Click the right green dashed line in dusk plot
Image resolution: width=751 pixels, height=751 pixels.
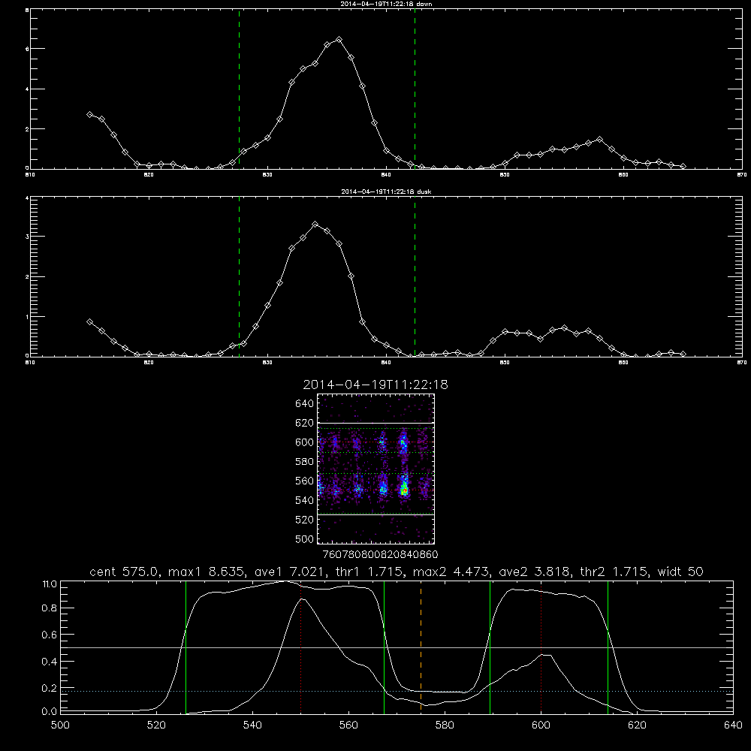point(415,277)
